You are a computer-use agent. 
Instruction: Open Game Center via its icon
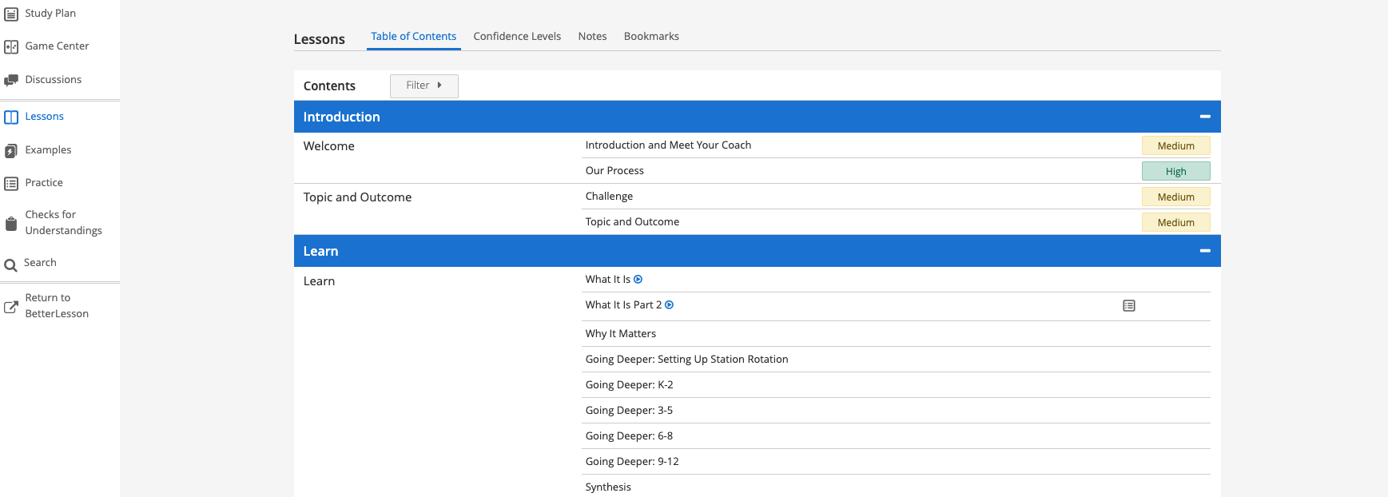11,46
